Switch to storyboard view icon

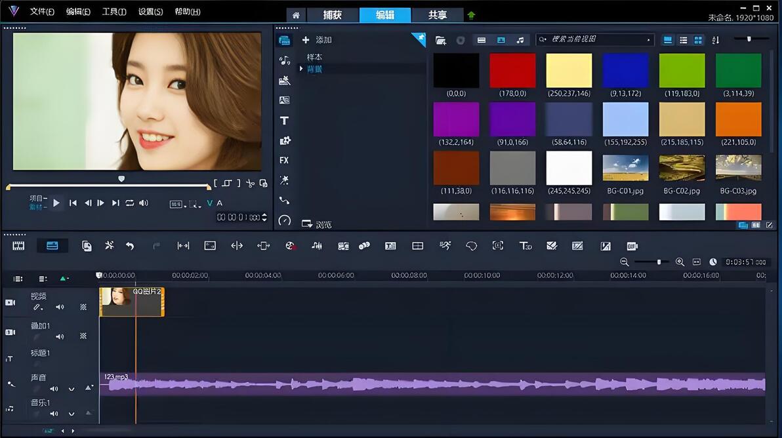[18, 246]
